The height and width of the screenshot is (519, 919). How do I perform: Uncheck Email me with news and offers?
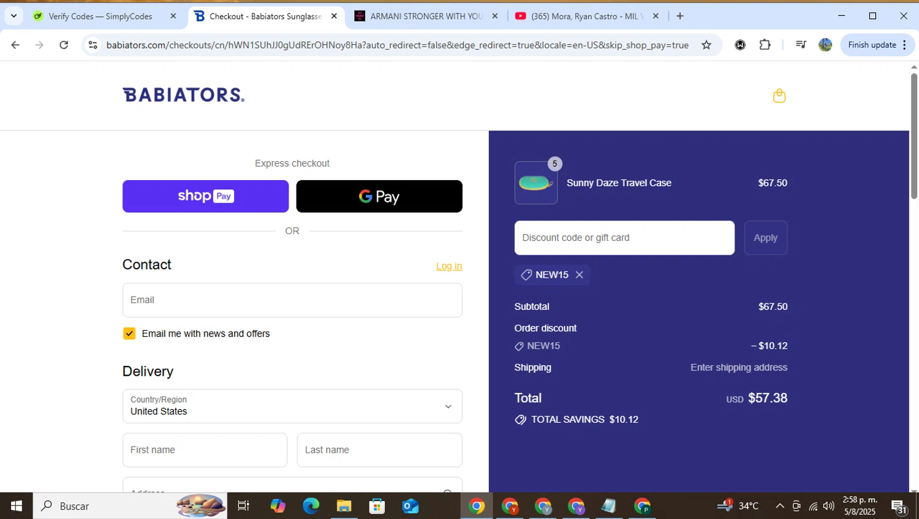click(x=129, y=333)
